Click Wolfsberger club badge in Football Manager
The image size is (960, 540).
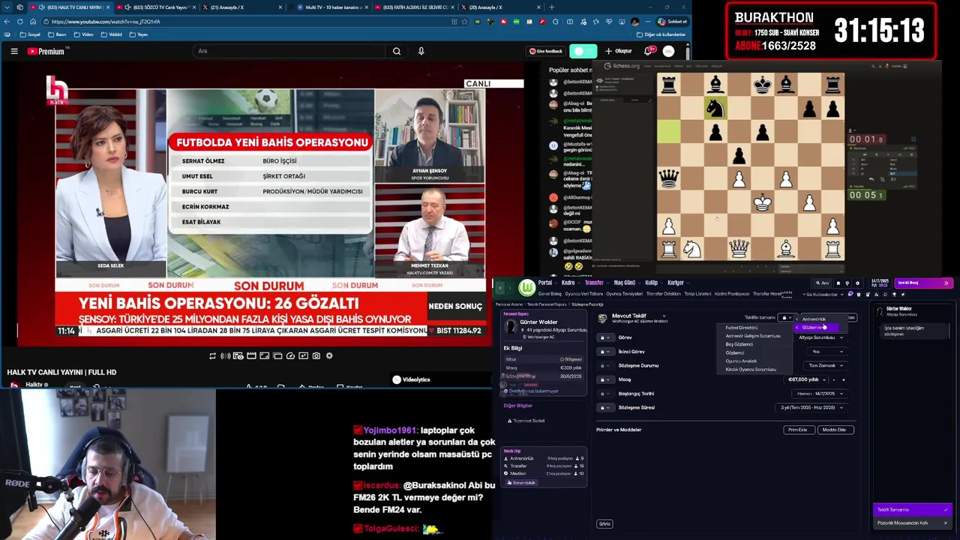coord(527,287)
